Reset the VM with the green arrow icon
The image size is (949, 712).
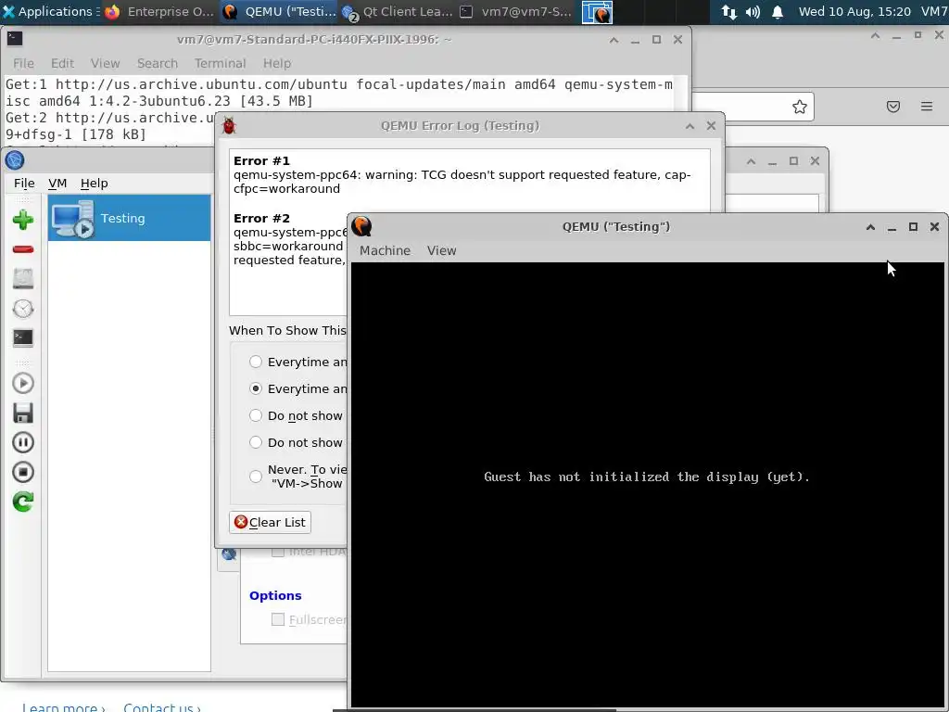[x=23, y=502]
